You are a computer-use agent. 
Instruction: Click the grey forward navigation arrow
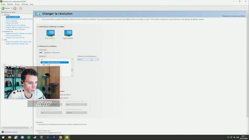click(15, 8)
